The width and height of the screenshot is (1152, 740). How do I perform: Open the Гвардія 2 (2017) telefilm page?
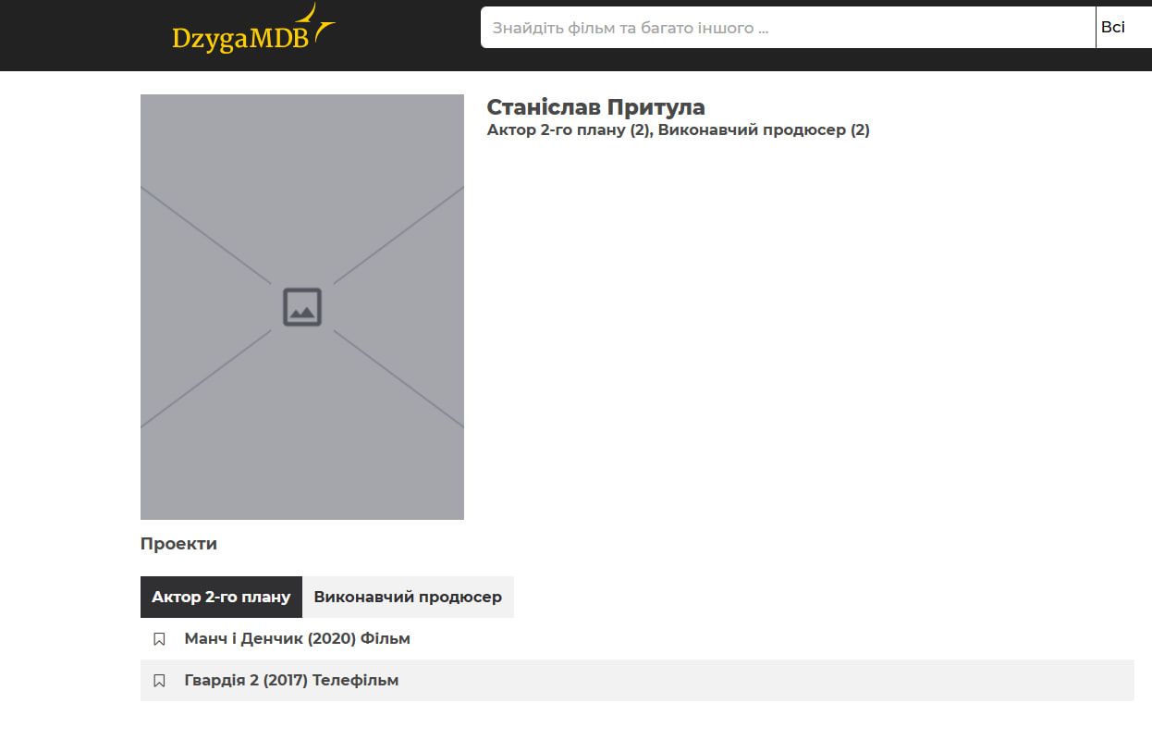[246, 681]
